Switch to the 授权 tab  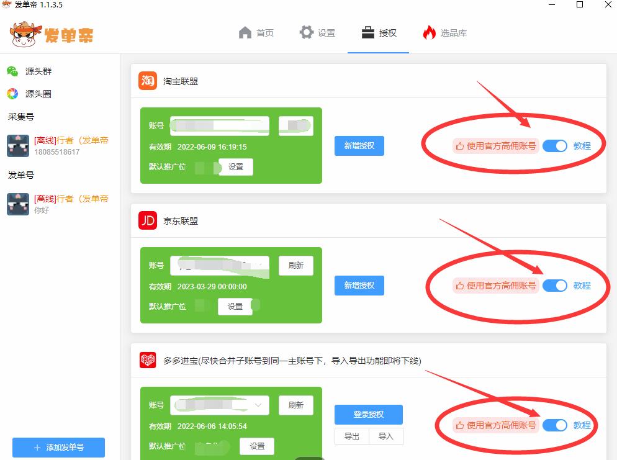tap(379, 33)
